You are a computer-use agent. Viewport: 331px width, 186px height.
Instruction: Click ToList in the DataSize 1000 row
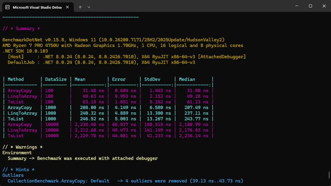coord(16,119)
